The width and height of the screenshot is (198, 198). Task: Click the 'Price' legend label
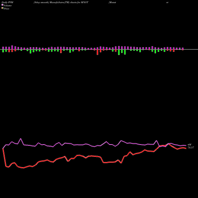[6, 9]
